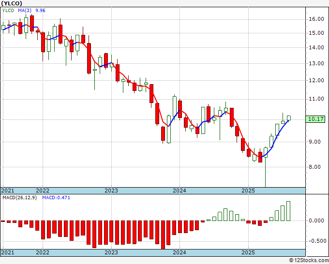The width and height of the screenshot is (329, 264).
Task: Click 2023 on the MACD timeline
Action: [x=111, y=252]
